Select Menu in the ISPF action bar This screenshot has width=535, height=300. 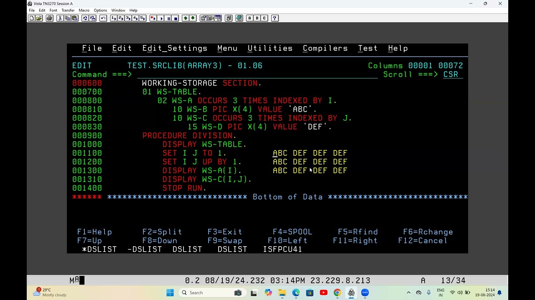[x=227, y=48]
